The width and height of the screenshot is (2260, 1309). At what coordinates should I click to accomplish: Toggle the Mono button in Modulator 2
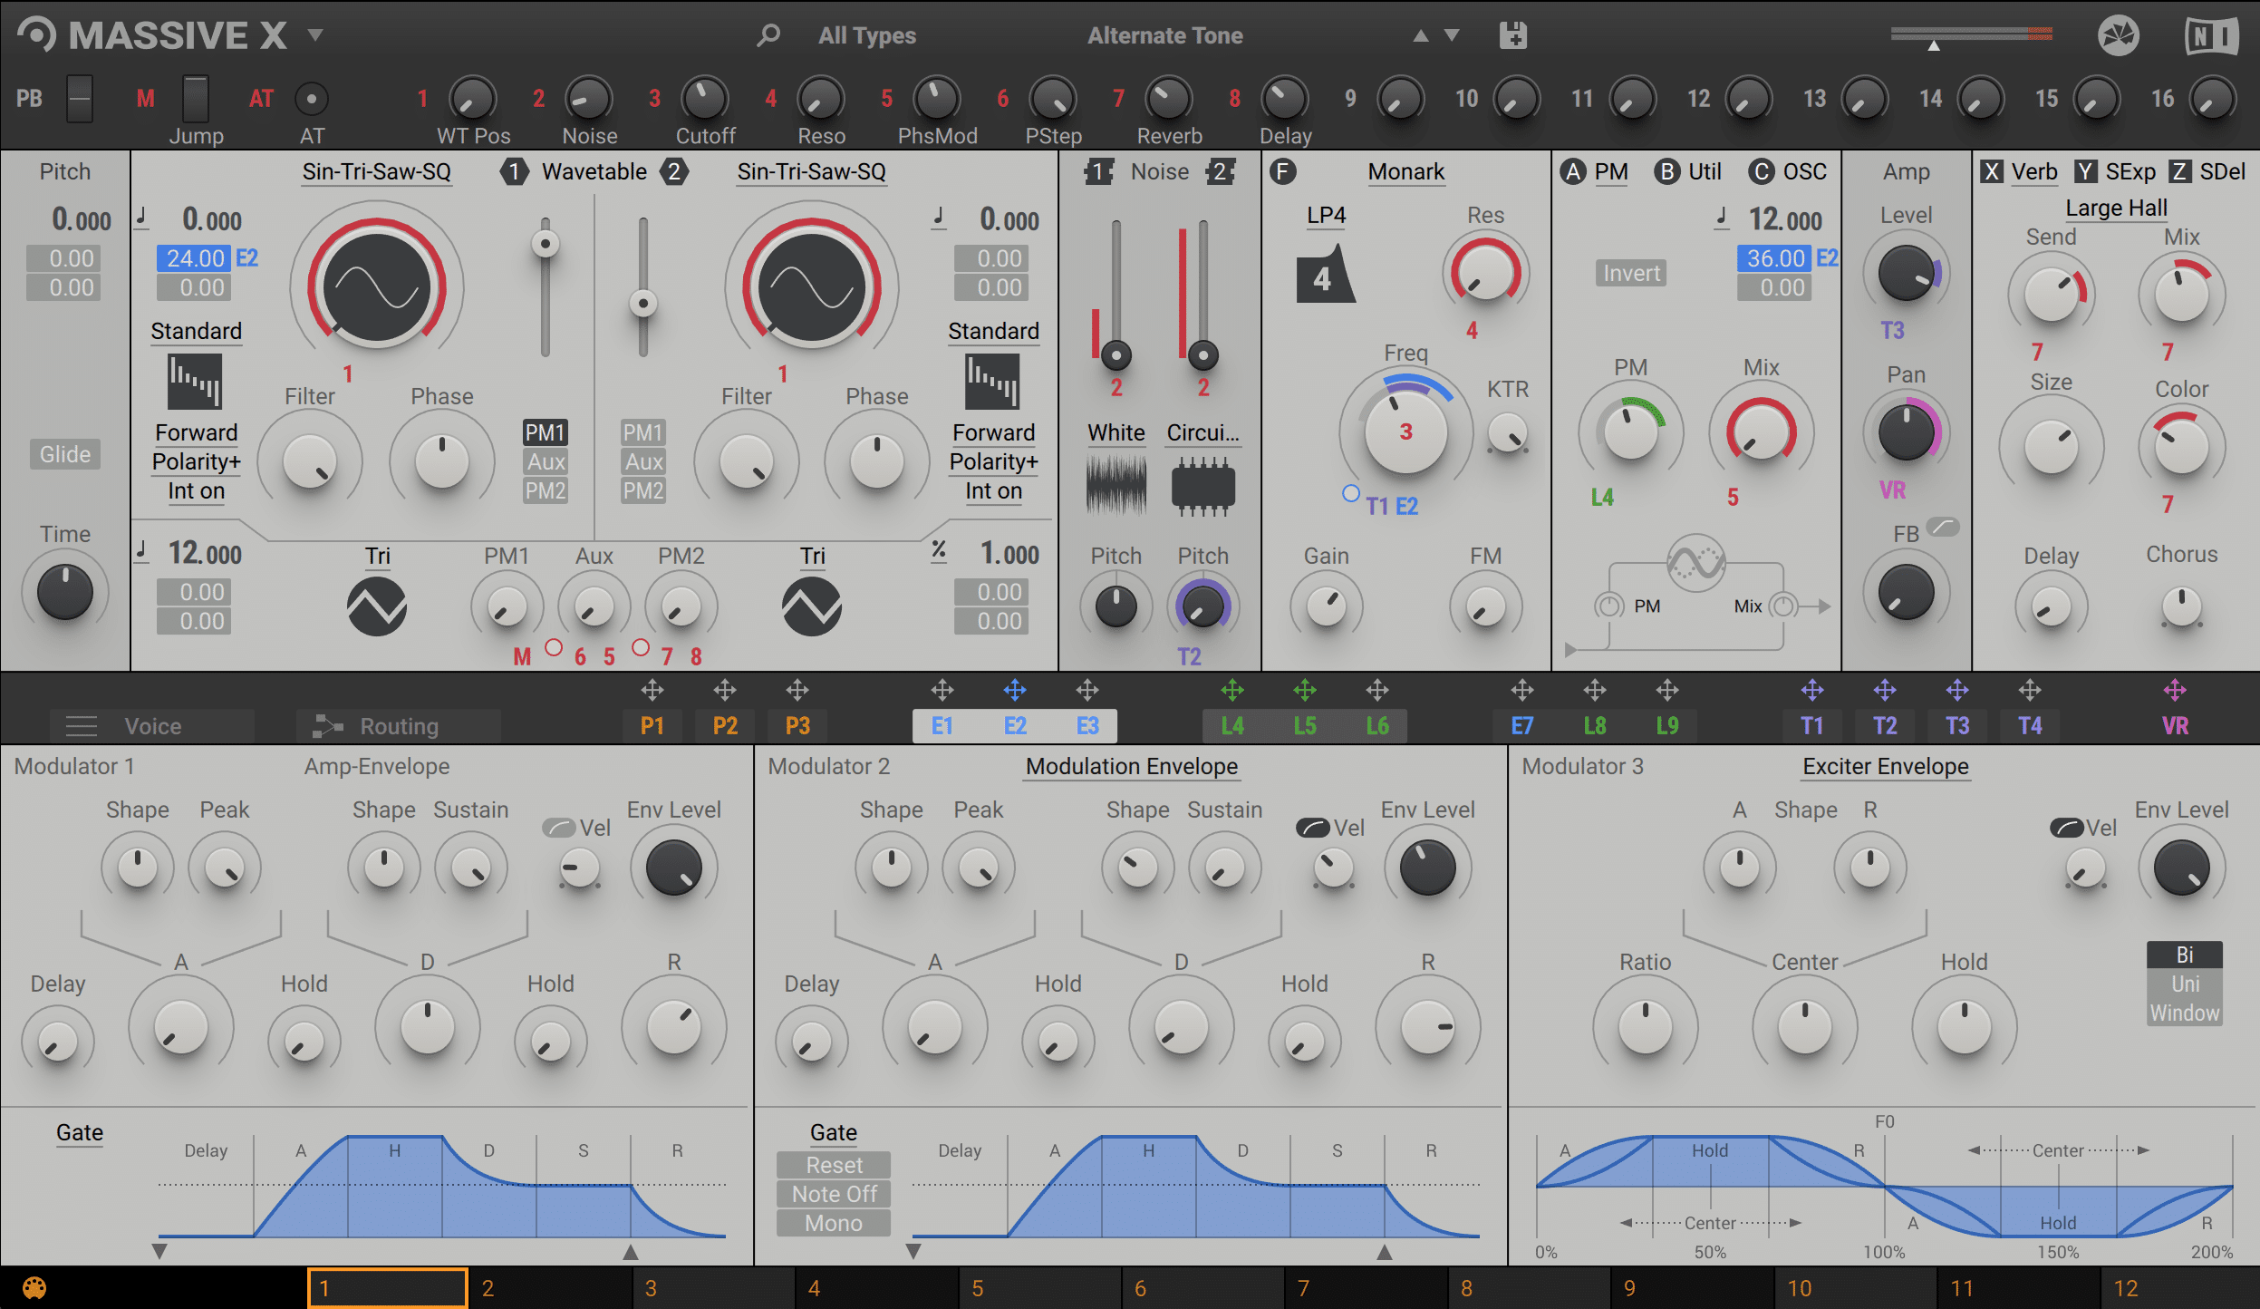[x=834, y=1223]
